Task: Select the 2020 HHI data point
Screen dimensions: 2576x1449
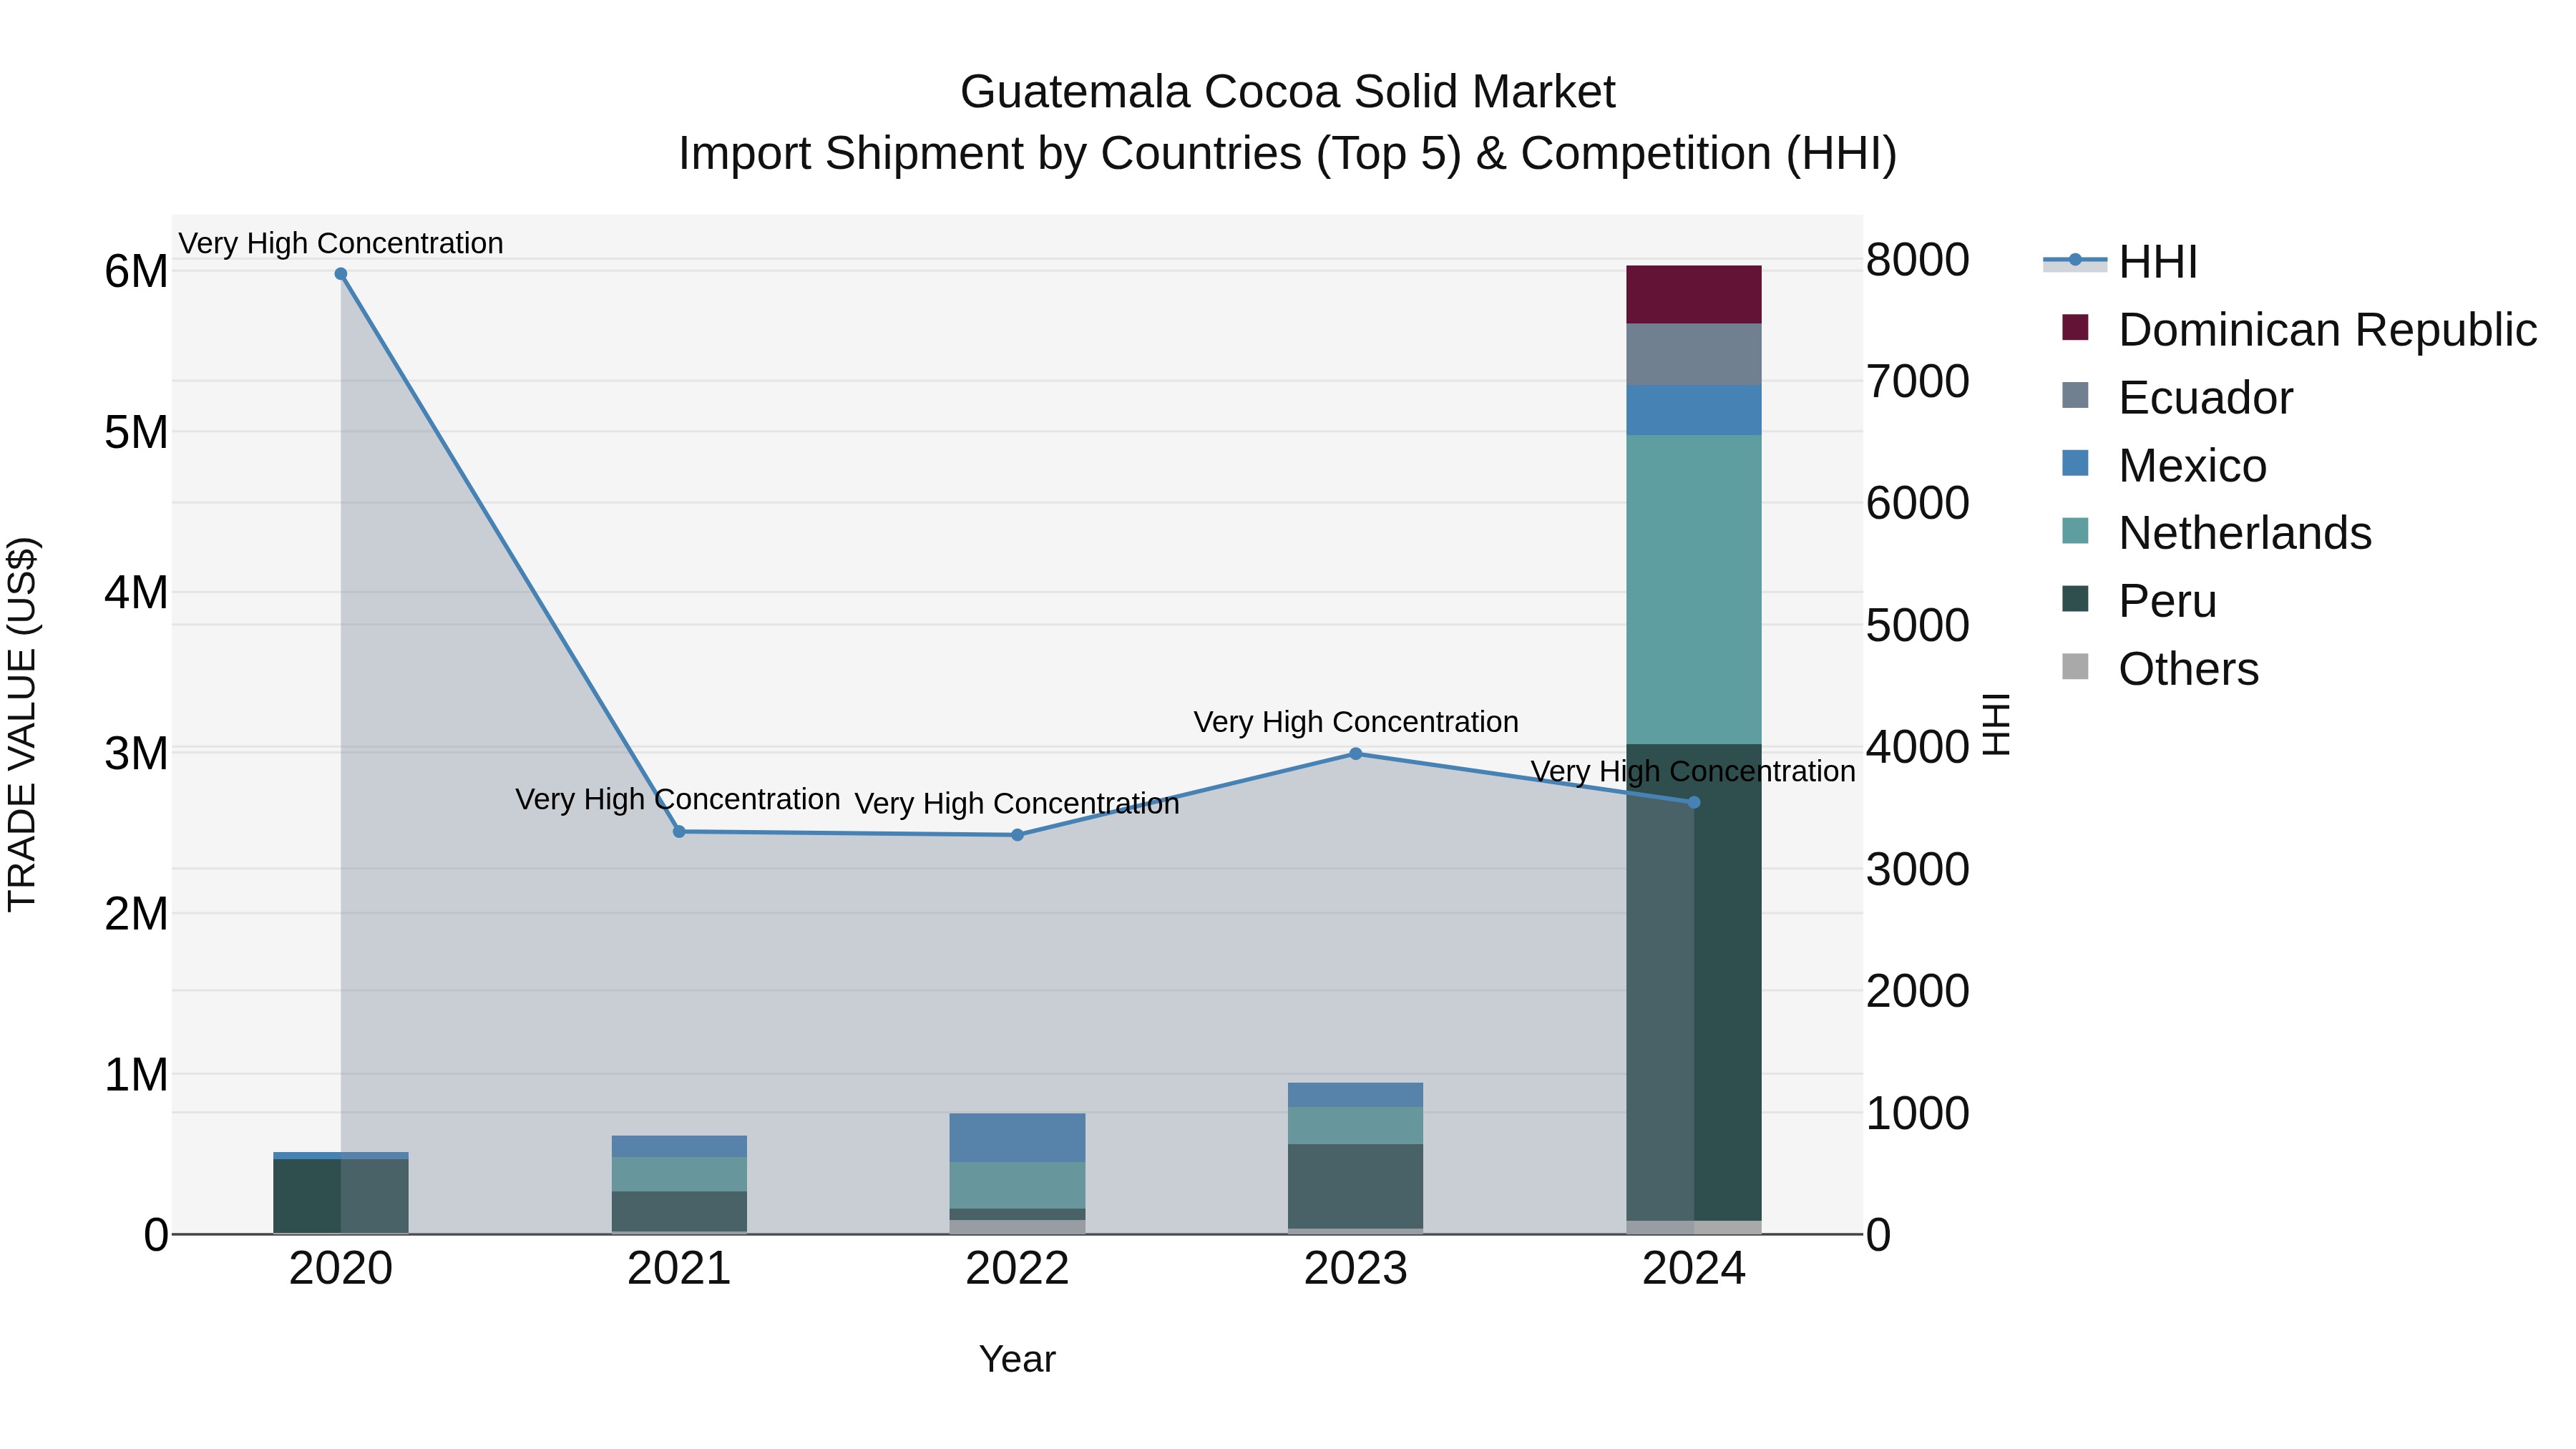Action: click(x=341, y=274)
